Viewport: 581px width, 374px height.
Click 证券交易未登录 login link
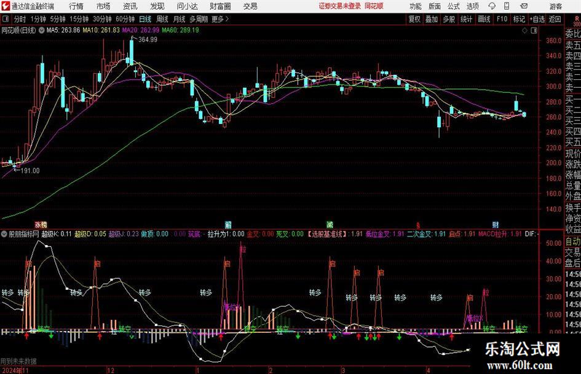(x=340, y=6)
